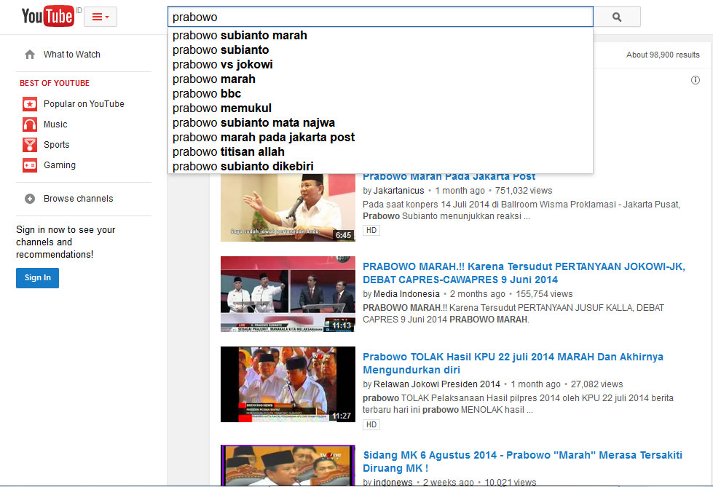Click the blue Sign In button
This screenshot has width=713, height=487.
click(x=38, y=278)
